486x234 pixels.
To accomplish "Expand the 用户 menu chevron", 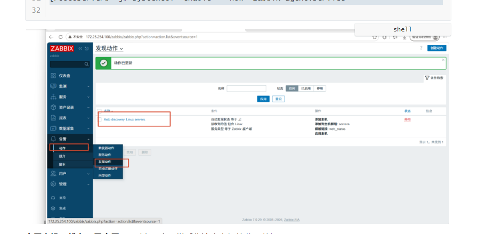I will pos(88,174).
